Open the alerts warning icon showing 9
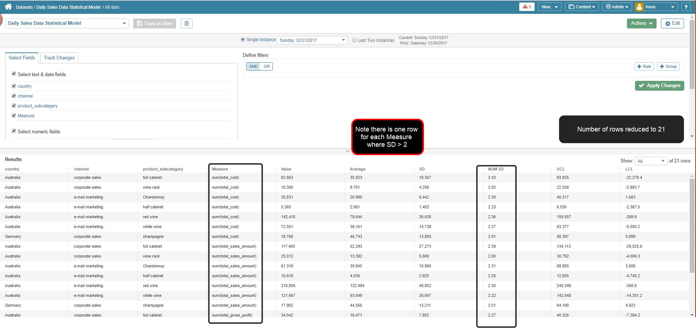 [527, 7]
